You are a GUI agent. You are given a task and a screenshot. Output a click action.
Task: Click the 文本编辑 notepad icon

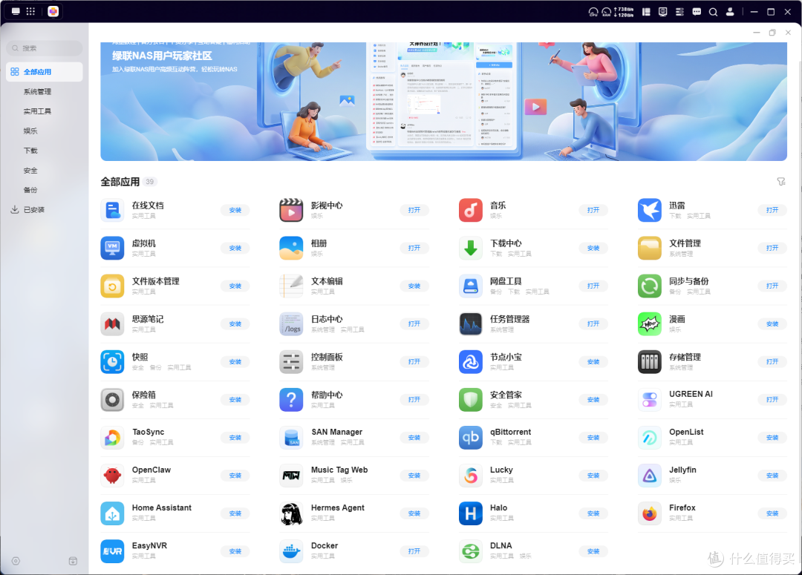[x=291, y=286]
